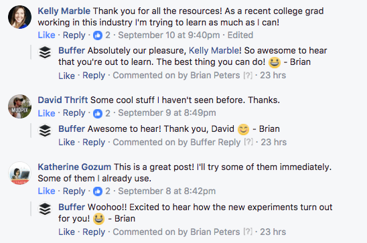Like Katherine Gozum's comment
The width and height of the screenshot is (367, 243).
coord(46,191)
